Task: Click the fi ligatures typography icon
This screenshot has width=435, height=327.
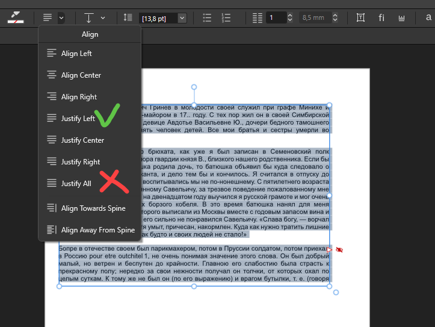Action: tap(381, 18)
